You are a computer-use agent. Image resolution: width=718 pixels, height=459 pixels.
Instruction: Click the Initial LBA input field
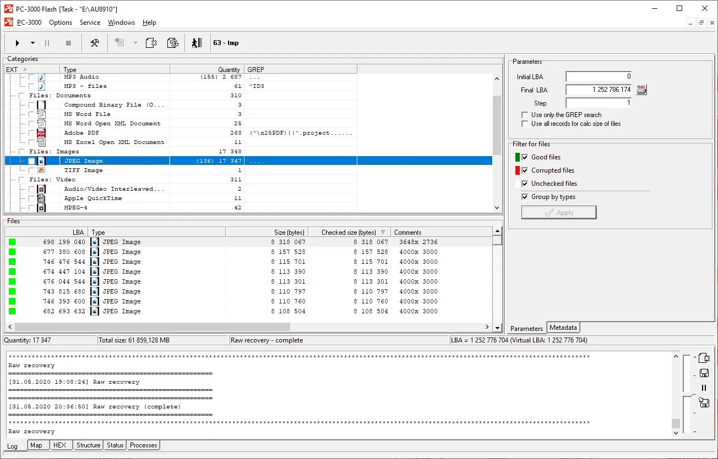click(x=599, y=76)
